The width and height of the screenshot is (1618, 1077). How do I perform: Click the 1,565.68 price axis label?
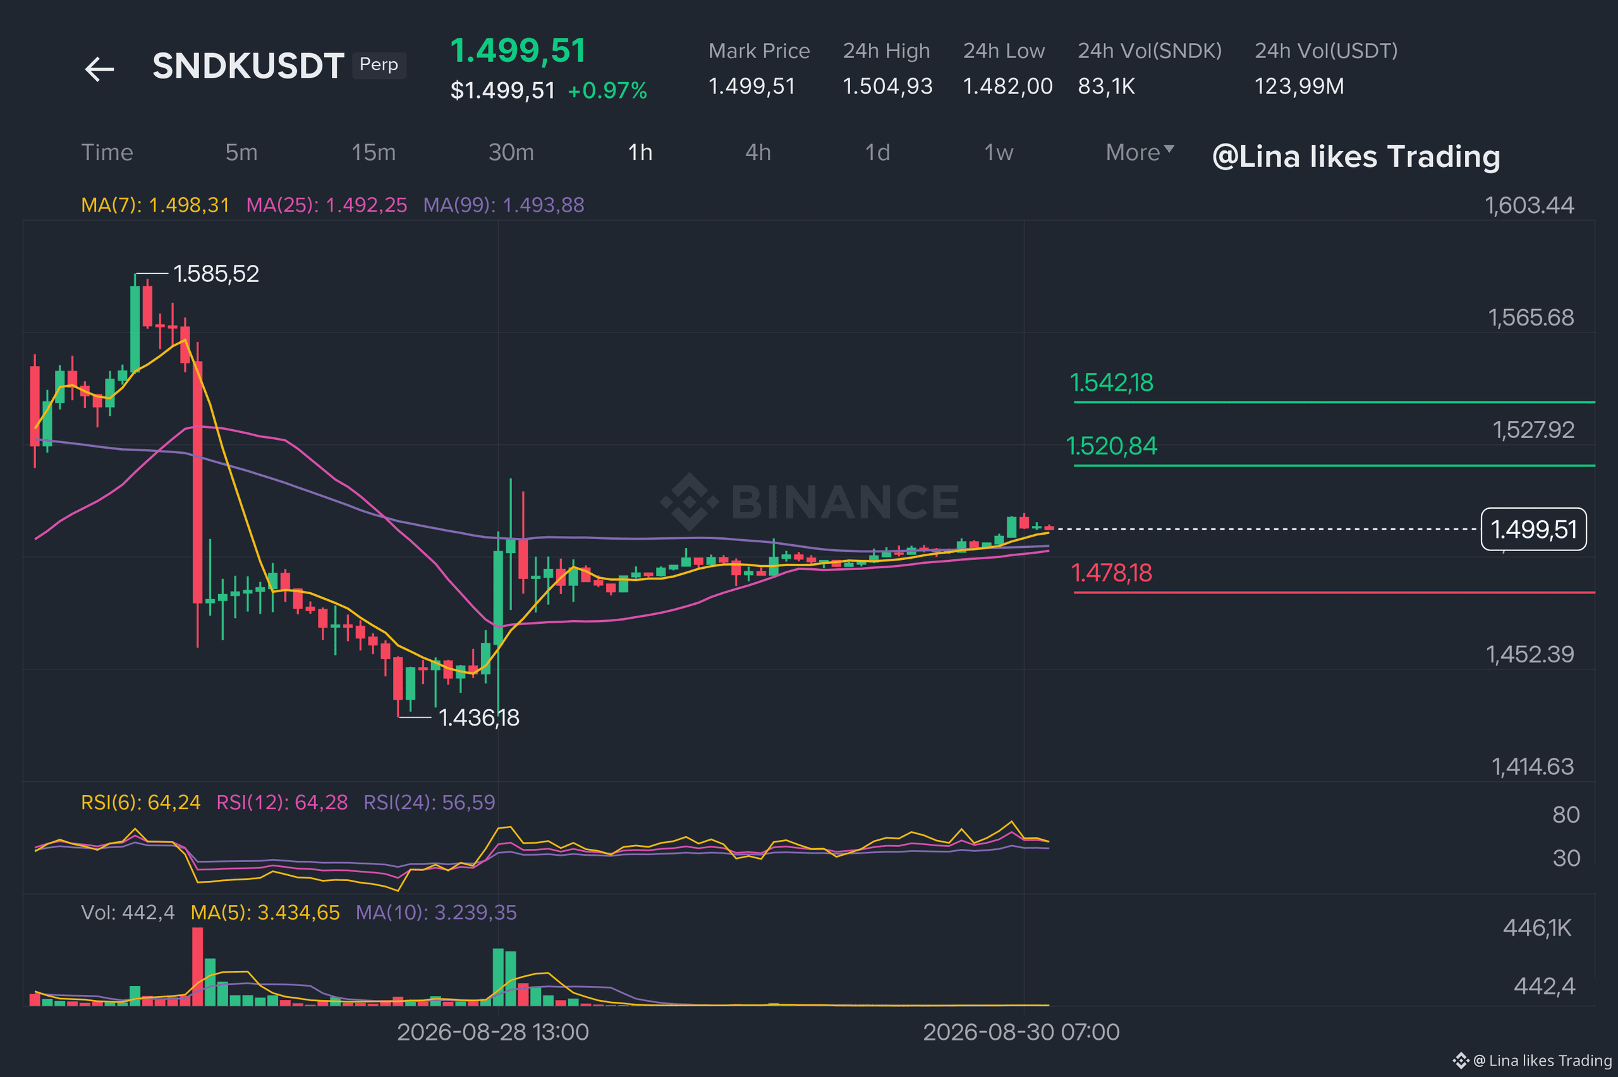click(1531, 317)
